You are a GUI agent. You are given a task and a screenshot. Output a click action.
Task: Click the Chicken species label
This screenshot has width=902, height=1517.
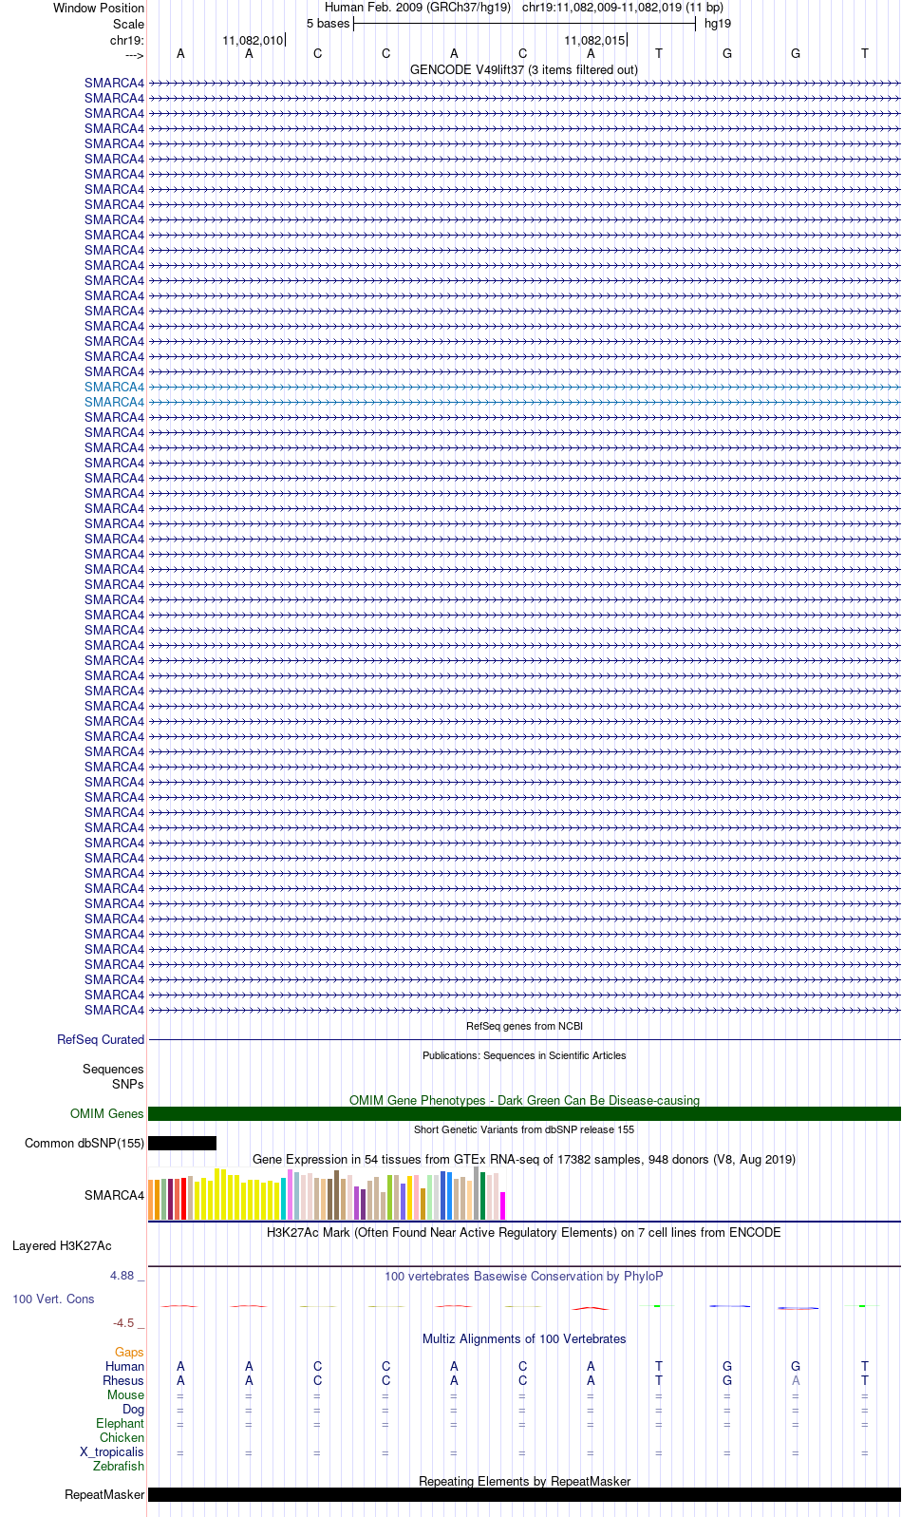[x=122, y=1437]
